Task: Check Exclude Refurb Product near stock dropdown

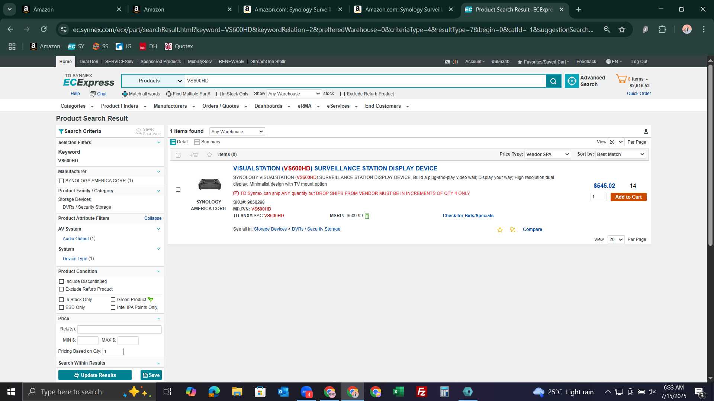Action: pos(342,94)
